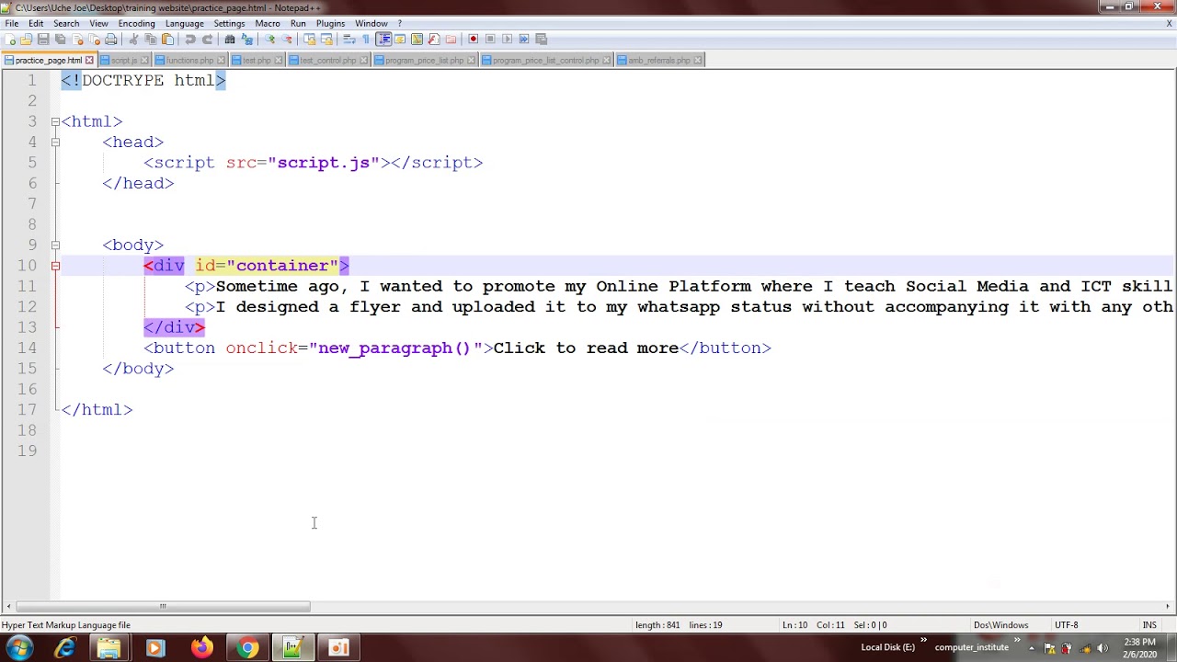Click the new_paragraph() onclick value
Viewport: 1177px width, 662px height.
(x=395, y=348)
